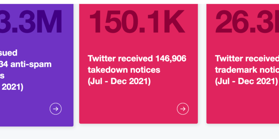Click the arrow icon on takedown notices card

click(183, 109)
